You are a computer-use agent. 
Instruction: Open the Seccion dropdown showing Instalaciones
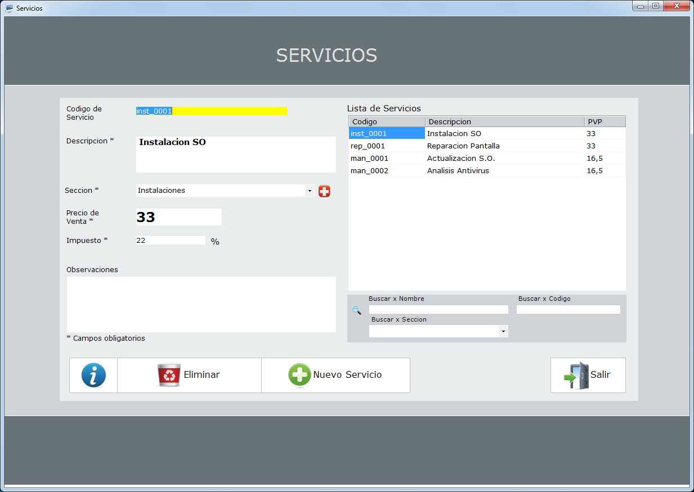pos(309,191)
